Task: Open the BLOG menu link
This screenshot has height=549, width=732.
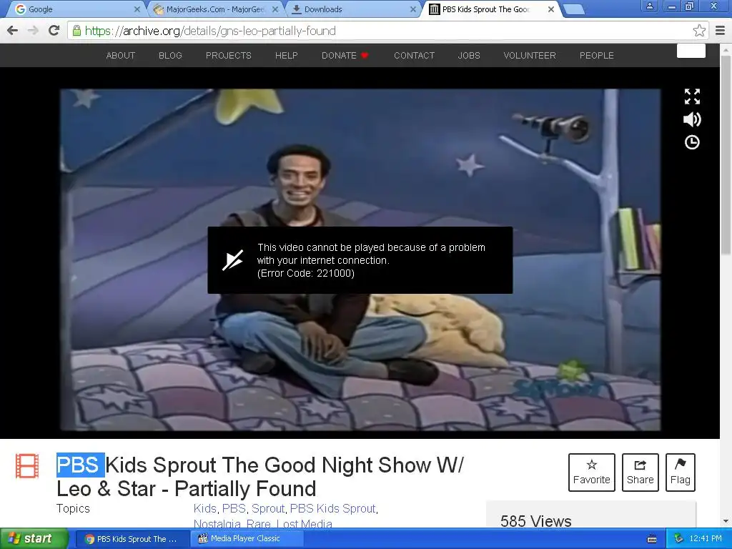Action: 170,56
